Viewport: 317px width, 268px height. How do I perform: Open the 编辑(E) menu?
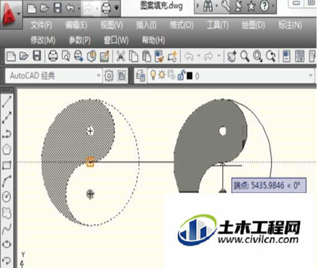(76, 26)
